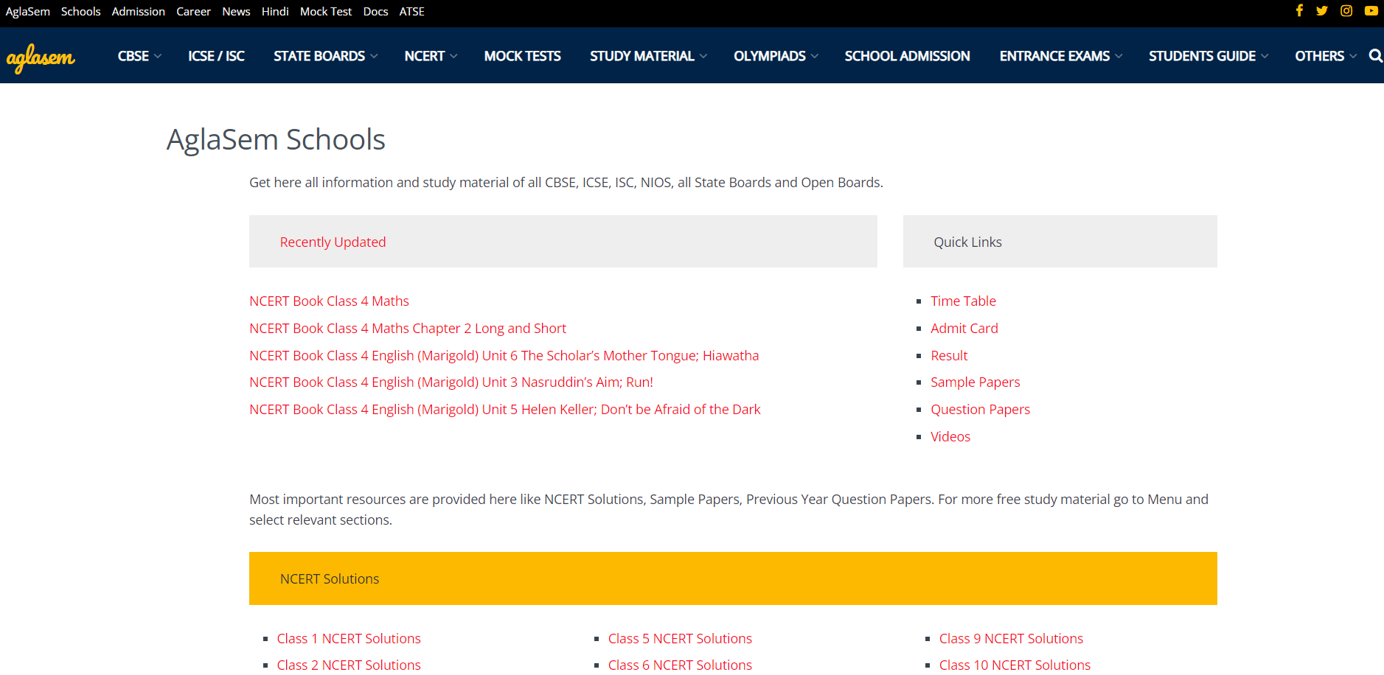Go to Mock Test top bar link
1384x675 pixels.
pyautogui.click(x=326, y=12)
